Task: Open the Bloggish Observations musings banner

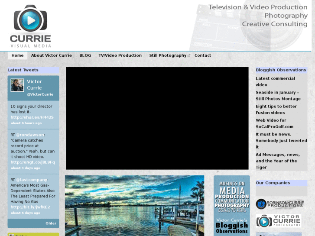Action: click(232, 206)
